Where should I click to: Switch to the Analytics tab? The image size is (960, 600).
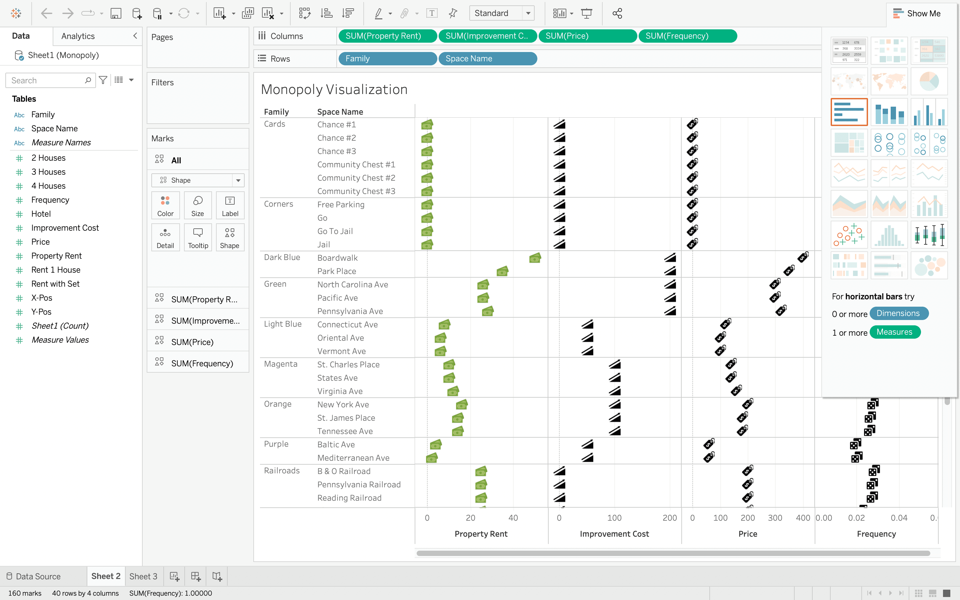pyautogui.click(x=78, y=36)
